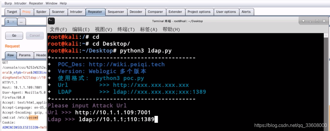The image size is (330, 131).
Task: Open the Window menu
Action: click(51, 3)
